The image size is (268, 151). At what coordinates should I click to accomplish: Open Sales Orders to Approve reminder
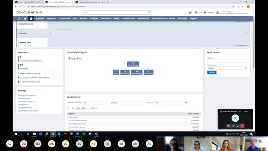30,73
